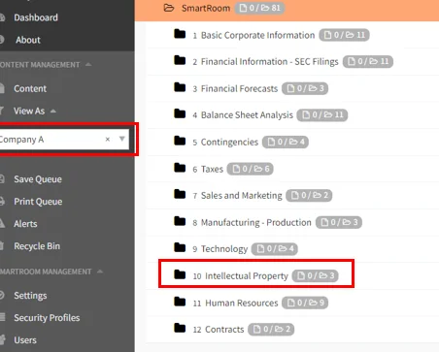439x352 pixels.
Task: Click the Balance Sheet Analysis folder icon
Action: coord(180,113)
